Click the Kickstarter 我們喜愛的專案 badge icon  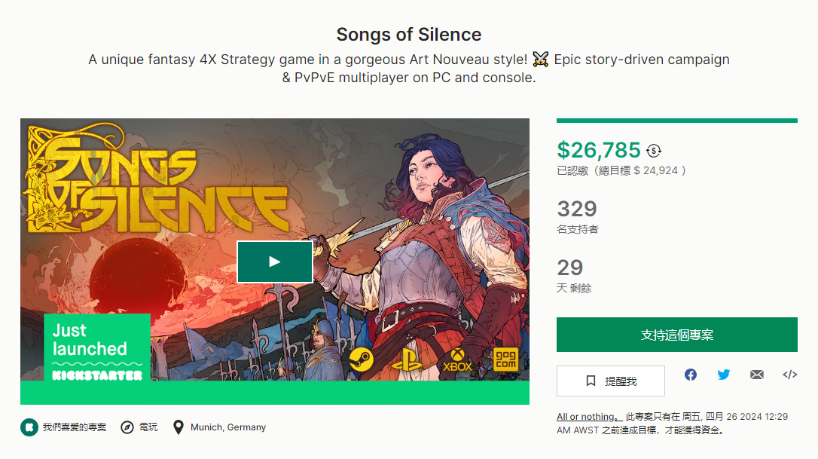click(29, 427)
